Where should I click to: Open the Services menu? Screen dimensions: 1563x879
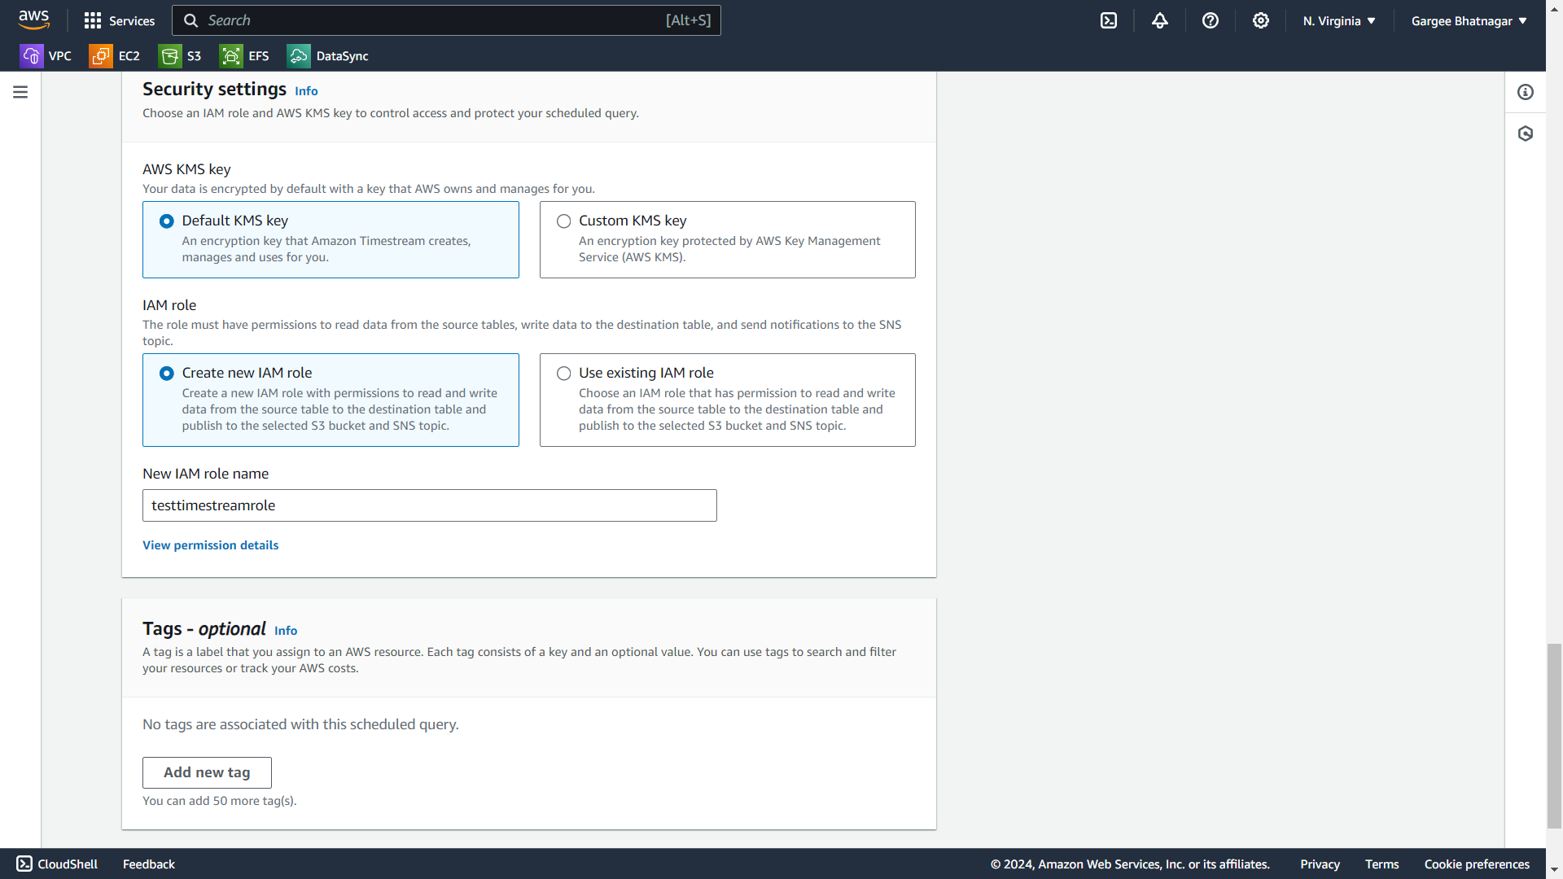[x=120, y=20]
